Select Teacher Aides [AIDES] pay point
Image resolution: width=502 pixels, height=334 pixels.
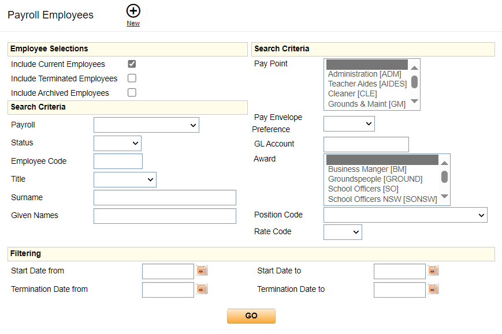coord(367,84)
